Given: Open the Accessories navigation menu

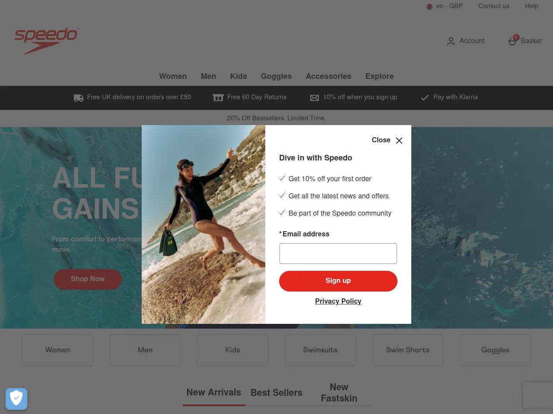Looking at the screenshot, I should (328, 76).
